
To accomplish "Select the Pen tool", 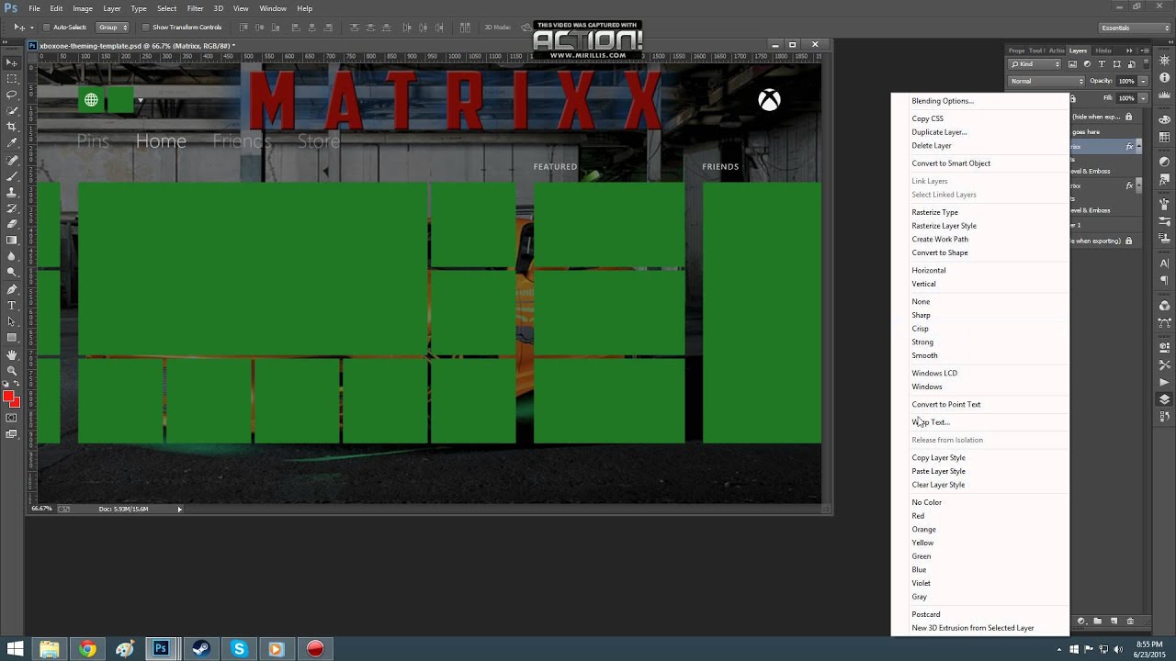I will point(12,289).
